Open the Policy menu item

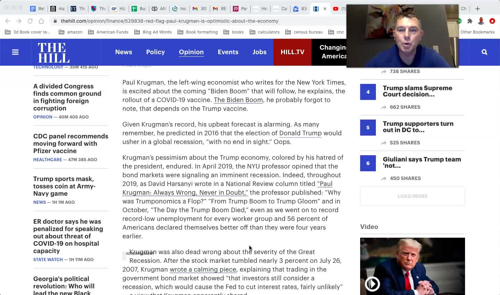(155, 52)
